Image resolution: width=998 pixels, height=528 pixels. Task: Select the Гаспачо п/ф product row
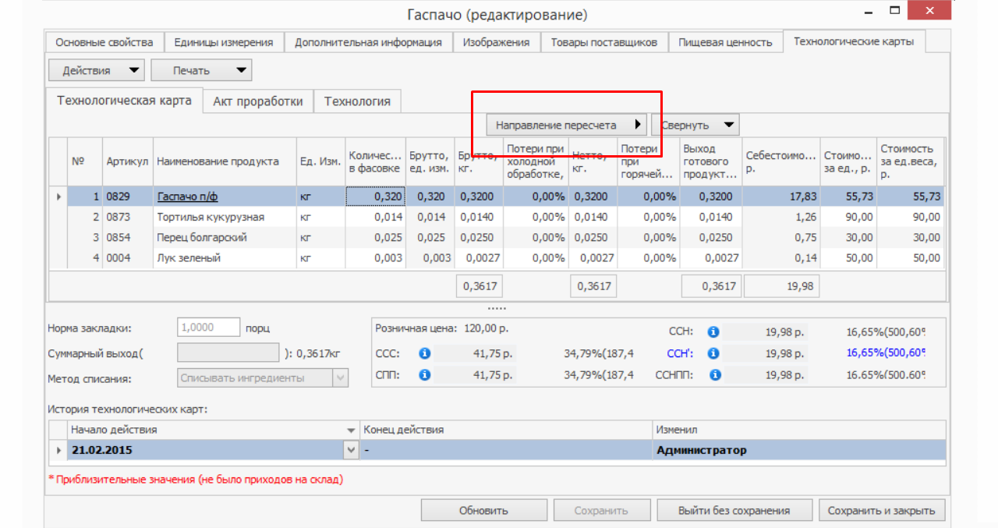pos(497,197)
